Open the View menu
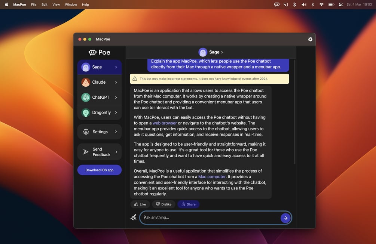The image size is (376, 244). [56, 4]
